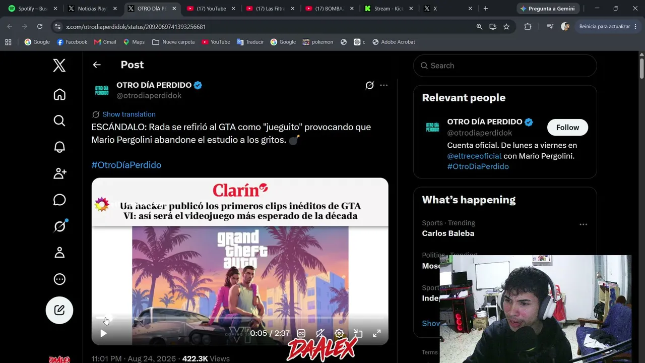Click the Chrome address bar URL

136,26
